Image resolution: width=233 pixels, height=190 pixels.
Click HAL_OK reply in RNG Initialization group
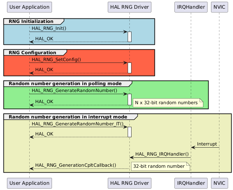[44, 39]
